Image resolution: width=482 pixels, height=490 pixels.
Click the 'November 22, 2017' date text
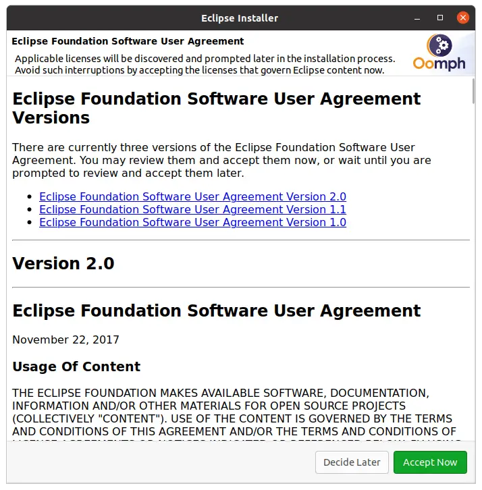[65, 339]
